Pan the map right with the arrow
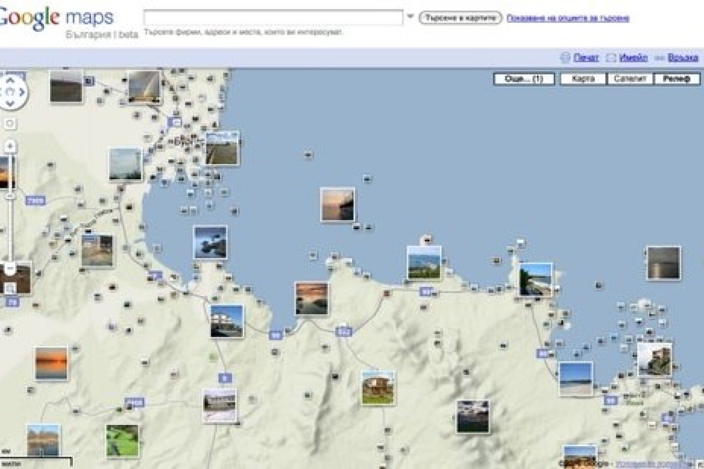Viewport: 704px width, 469px height. 22,92
